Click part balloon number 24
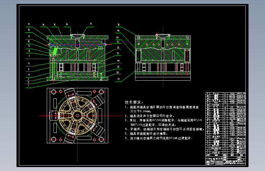This screenshot has height=171, width=265. click(118, 61)
